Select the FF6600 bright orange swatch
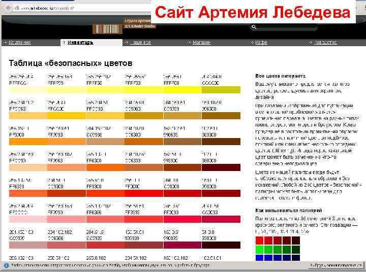Screen dimensions: 366x274 pos(105,167)
